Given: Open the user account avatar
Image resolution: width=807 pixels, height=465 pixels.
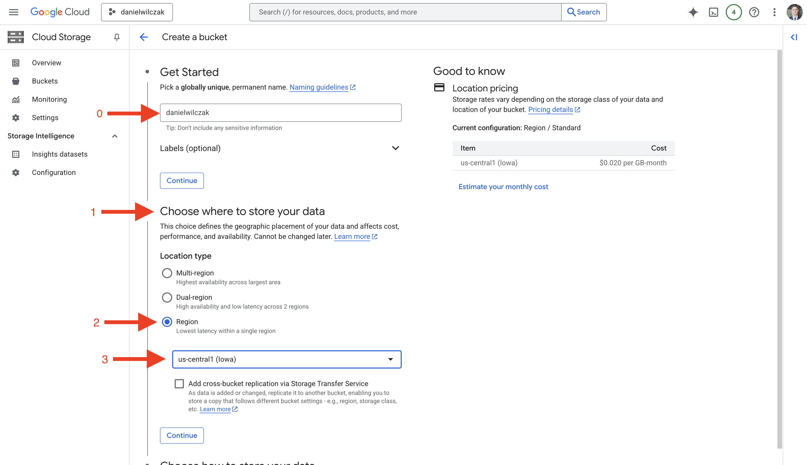Looking at the screenshot, I should click(795, 12).
